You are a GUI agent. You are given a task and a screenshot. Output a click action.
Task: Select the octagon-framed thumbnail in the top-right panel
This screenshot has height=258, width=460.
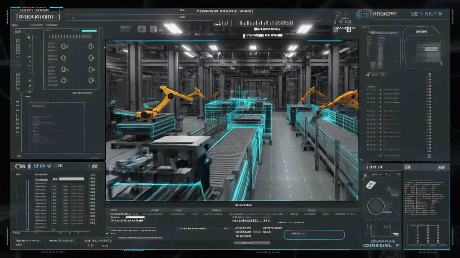(423, 47)
